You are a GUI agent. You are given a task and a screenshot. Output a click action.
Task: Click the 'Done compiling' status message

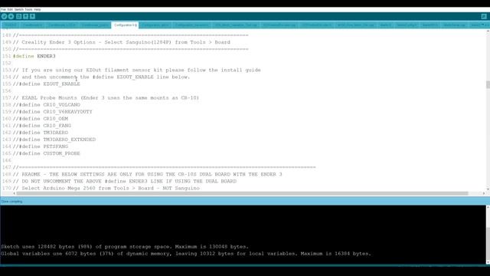pos(11,202)
